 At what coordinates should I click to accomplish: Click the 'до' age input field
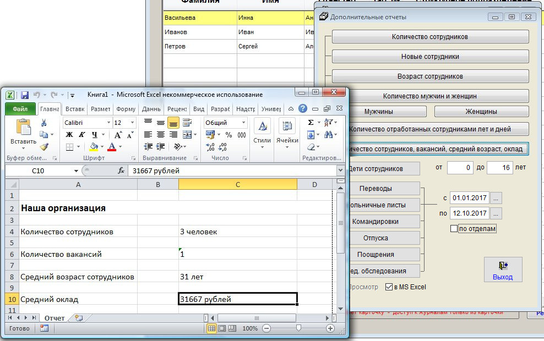pos(500,167)
